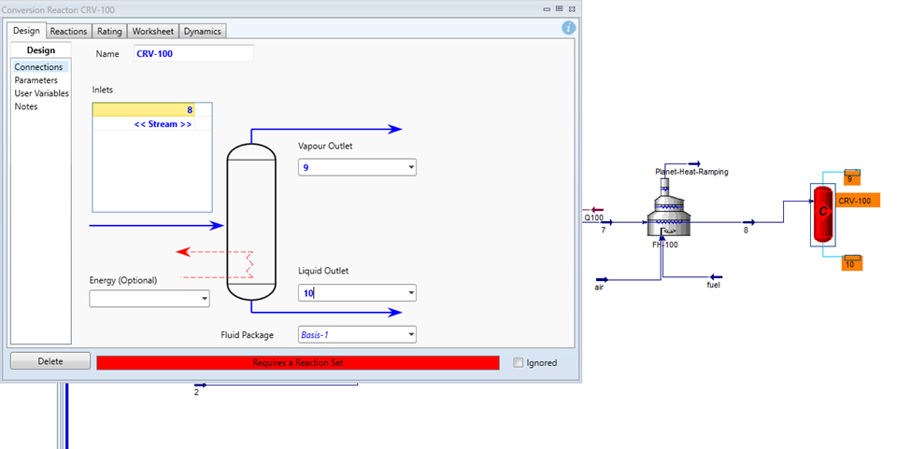
Task: Open the info help icon
Action: 569,27
